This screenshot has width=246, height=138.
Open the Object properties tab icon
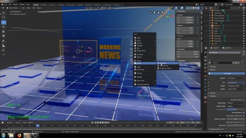(x=205, y=76)
